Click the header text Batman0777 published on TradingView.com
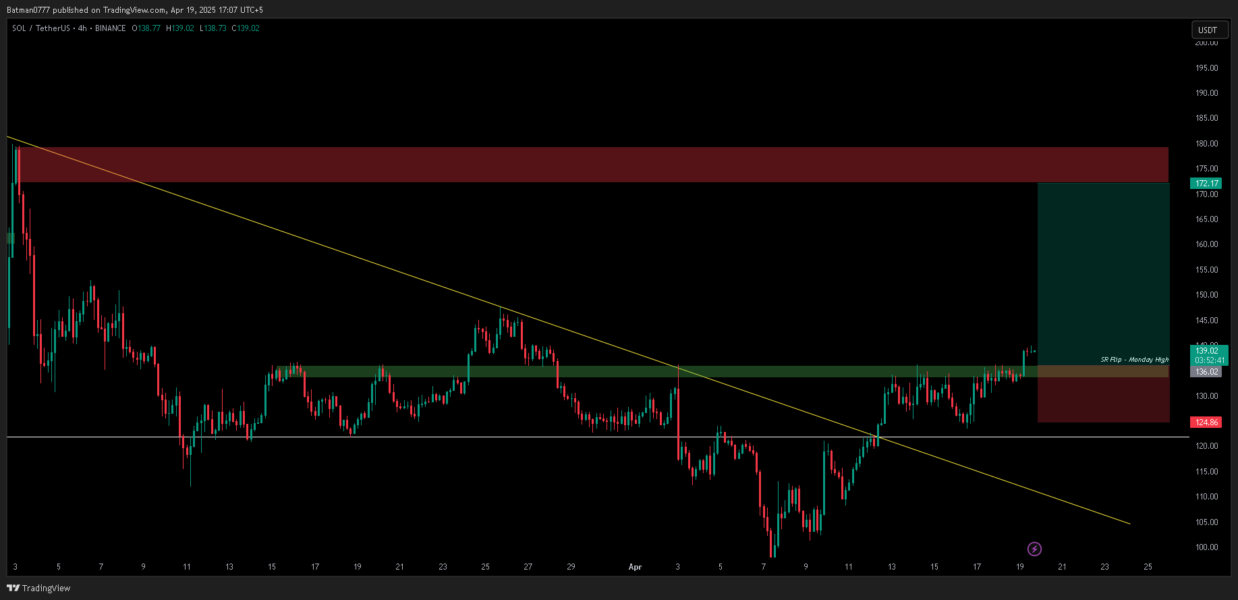The height and width of the screenshot is (600, 1238). tap(86, 10)
